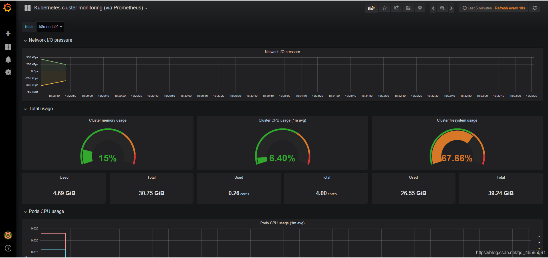Image resolution: width=548 pixels, height=258 pixels.
Task: Open the k8s-node01 node selector
Action: tap(51, 27)
